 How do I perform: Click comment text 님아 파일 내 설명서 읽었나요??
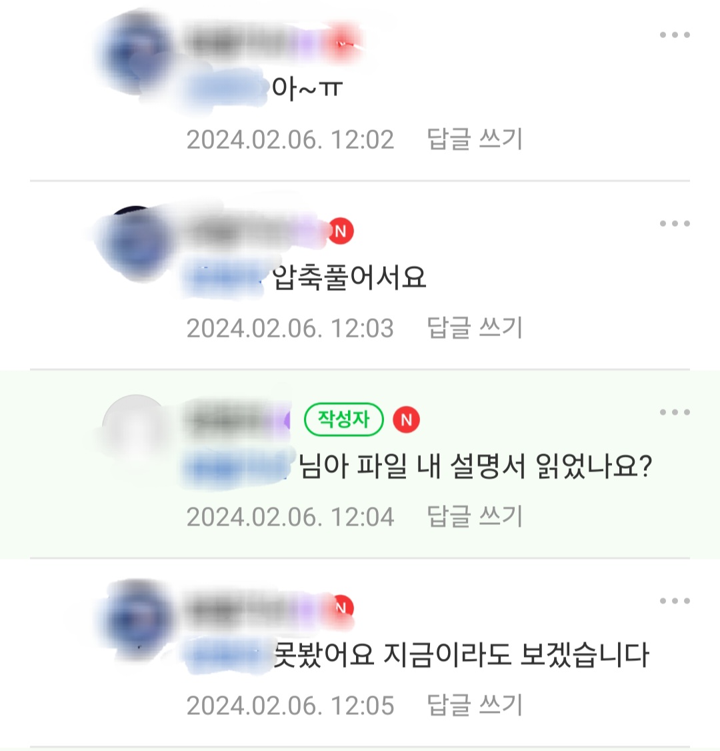click(475, 466)
